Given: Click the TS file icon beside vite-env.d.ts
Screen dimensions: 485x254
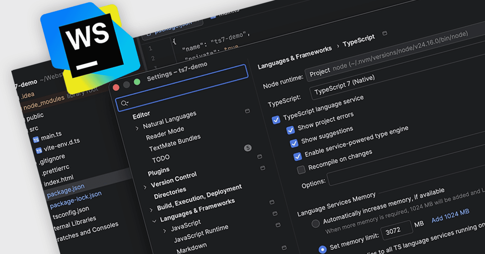Looking at the screenshot, I should 39,151.
